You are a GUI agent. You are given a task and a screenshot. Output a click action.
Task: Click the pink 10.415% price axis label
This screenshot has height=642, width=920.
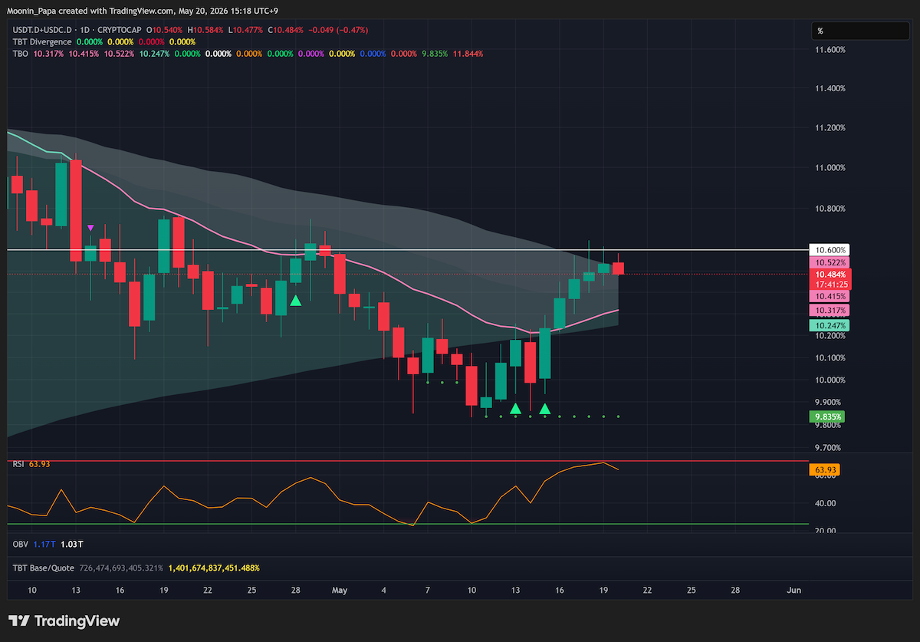coord(829,295)
